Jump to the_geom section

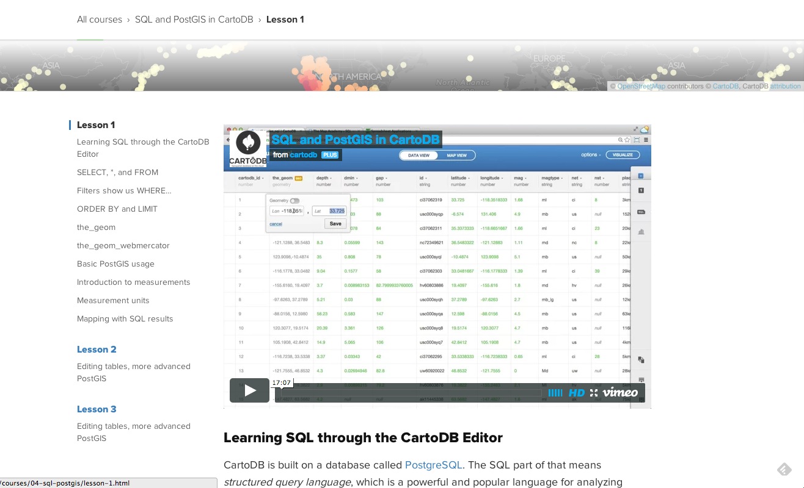96,228
